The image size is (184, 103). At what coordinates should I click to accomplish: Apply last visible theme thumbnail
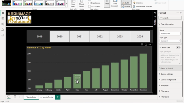60,3
